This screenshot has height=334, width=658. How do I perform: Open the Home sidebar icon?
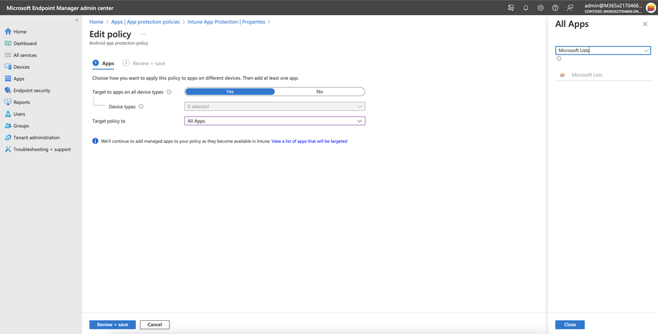8,32
